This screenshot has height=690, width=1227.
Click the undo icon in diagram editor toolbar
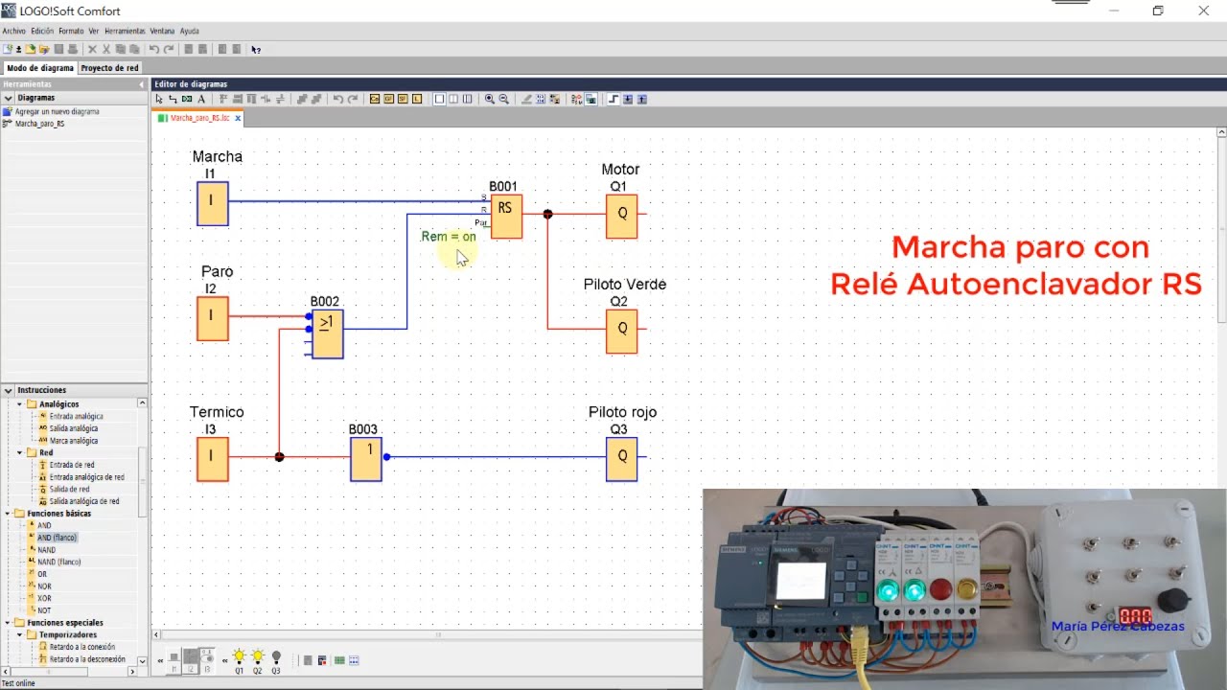(337, 99)
